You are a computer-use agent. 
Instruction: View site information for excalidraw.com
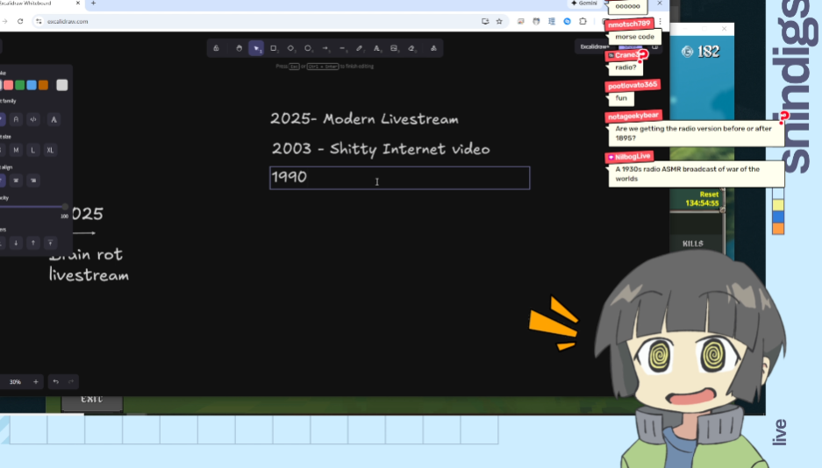[x=39, y=21]
